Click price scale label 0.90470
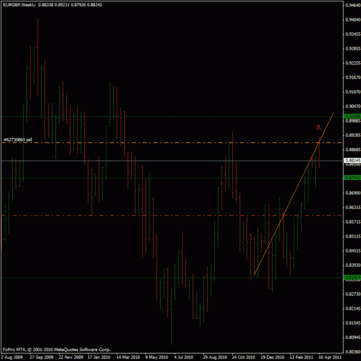This screenshot has width=361, height=361. pos(353,106)
